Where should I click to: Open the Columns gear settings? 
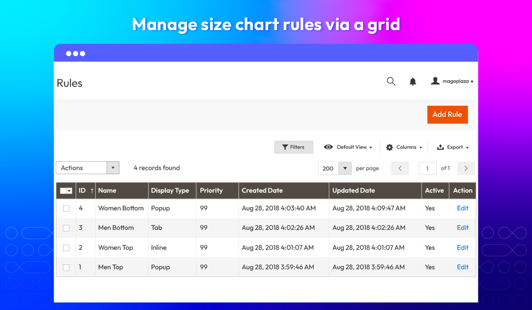tap(404, 147)
